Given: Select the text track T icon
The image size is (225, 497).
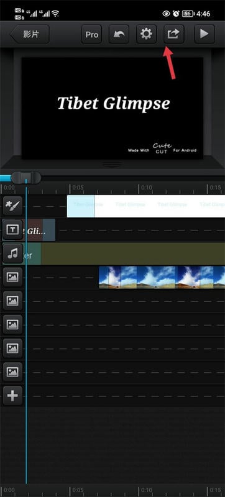Looking at the screenshot, I should point(12,229).
